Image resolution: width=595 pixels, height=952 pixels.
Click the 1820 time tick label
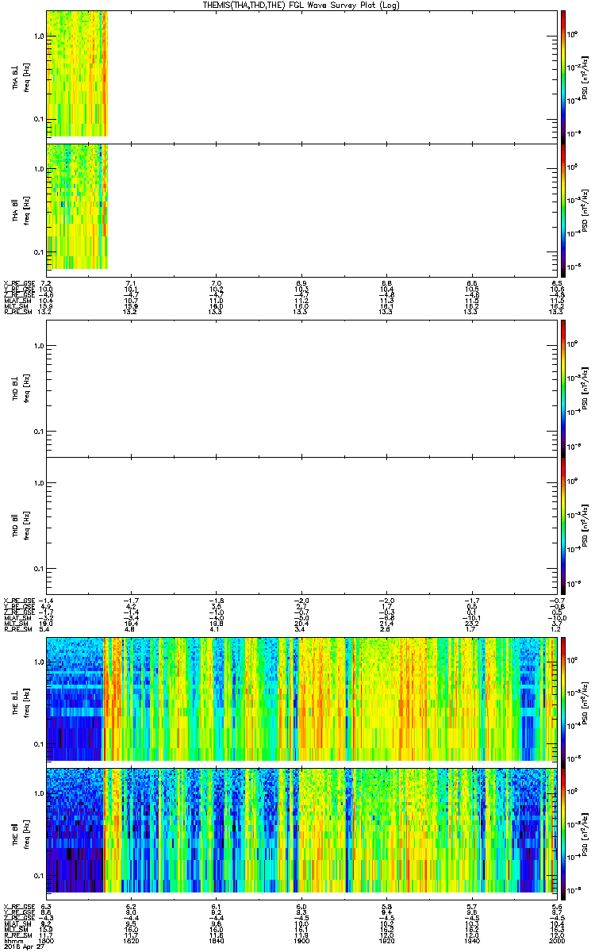pos(131,940)
